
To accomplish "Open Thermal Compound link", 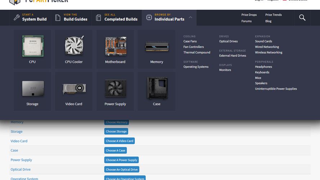I will [197, 53].
